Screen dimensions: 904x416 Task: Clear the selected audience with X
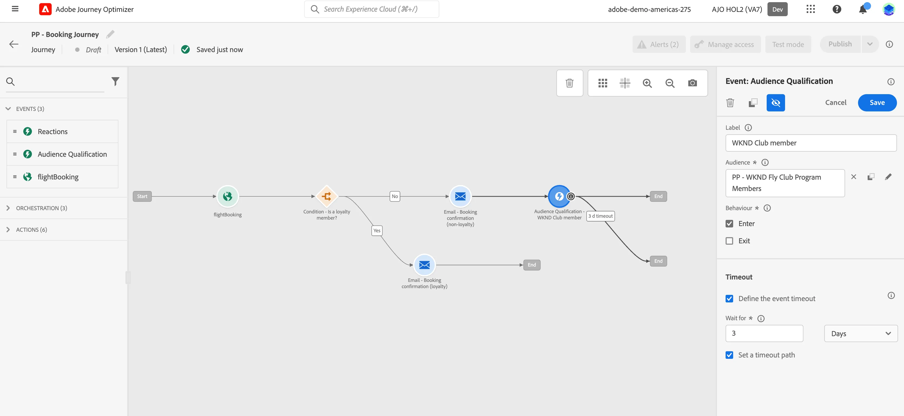pyautogui.click(x=853, y=177)
